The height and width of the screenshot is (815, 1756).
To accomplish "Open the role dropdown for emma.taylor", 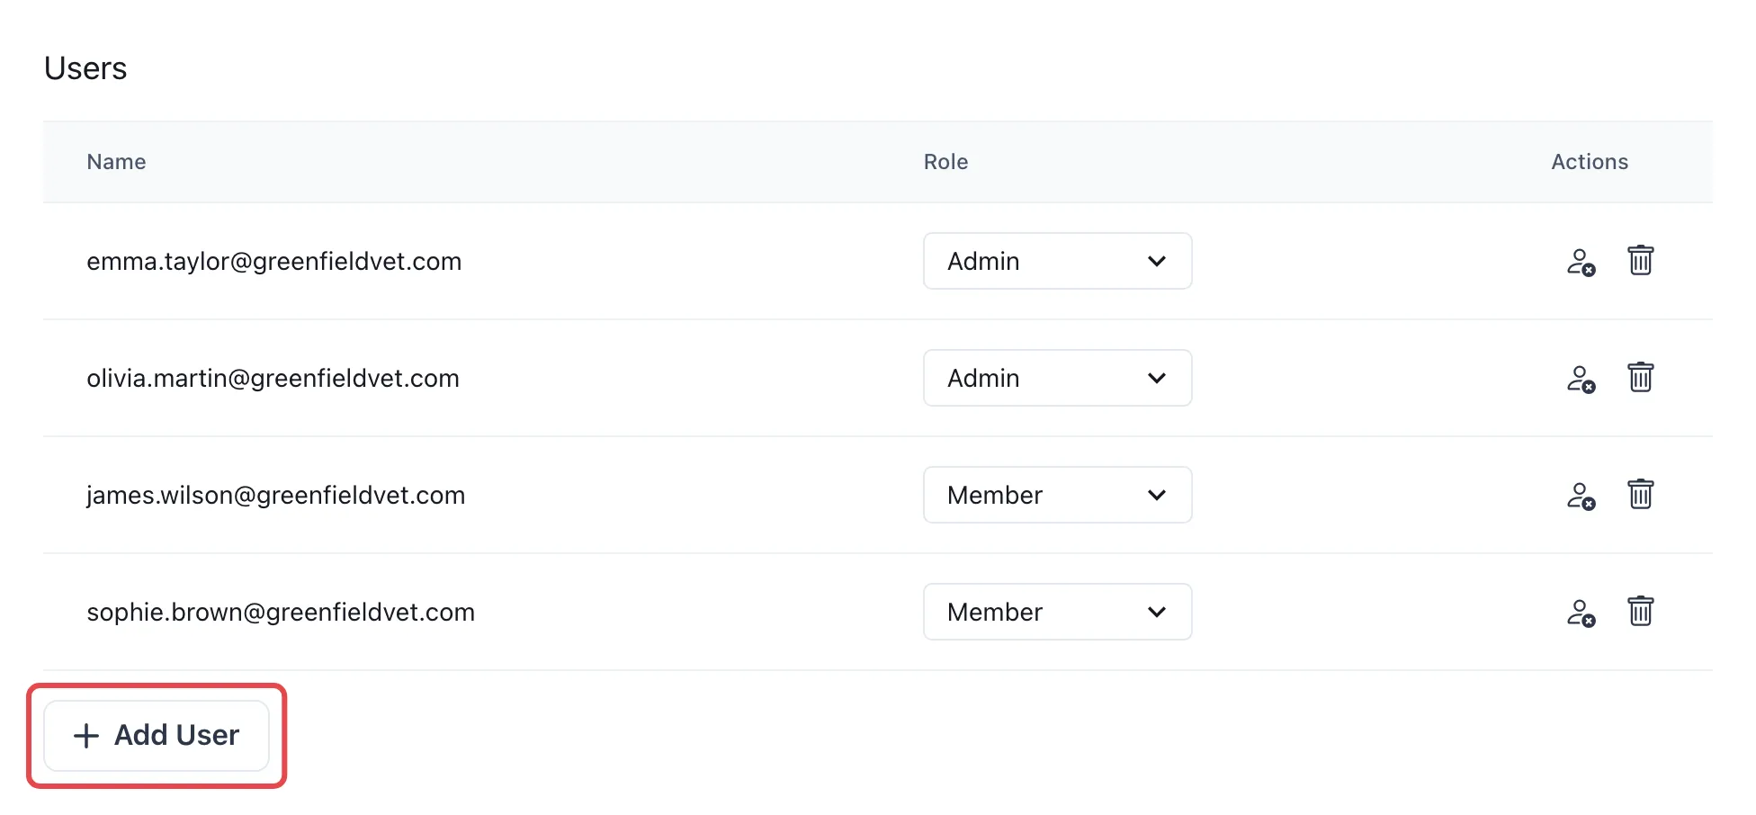I will click(x=1057, y=261).
